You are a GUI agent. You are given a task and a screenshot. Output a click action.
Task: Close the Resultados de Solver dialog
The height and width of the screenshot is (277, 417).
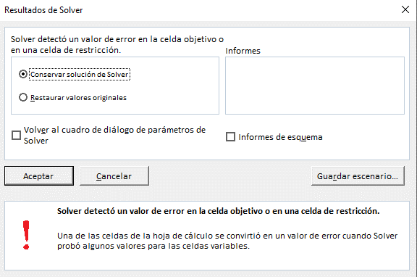click(x=405, y=10)
